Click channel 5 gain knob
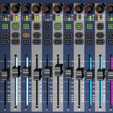Image resolution: width=113 pixels, height=113 pixels. [16, 8]
